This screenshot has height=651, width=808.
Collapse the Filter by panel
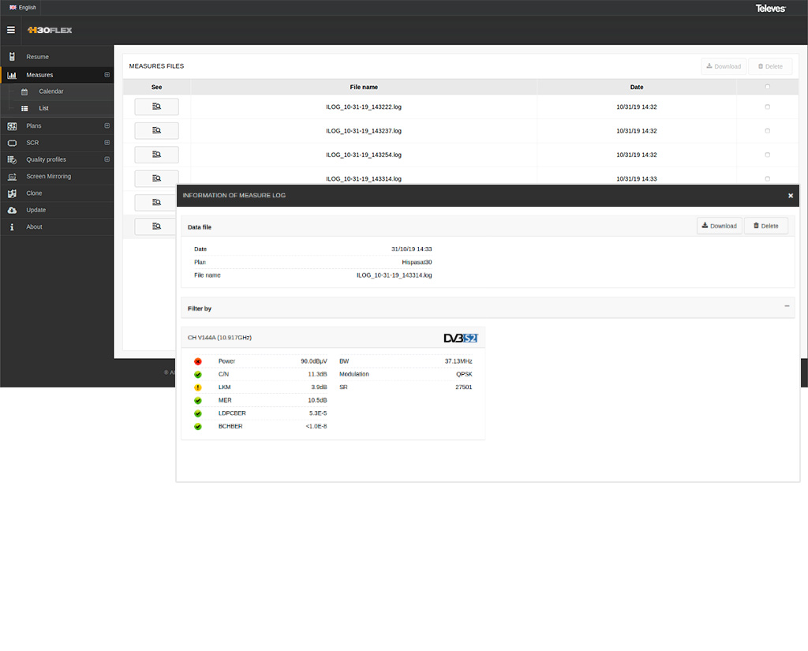(x=787, y=306)
